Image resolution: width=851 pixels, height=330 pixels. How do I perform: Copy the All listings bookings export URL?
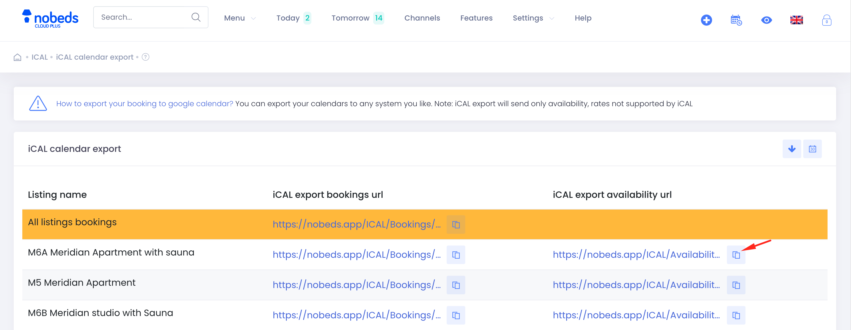click(x=456, y=224)
